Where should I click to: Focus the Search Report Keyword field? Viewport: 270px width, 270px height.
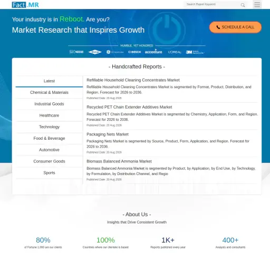pyautogui.click(x=213, y=5)
